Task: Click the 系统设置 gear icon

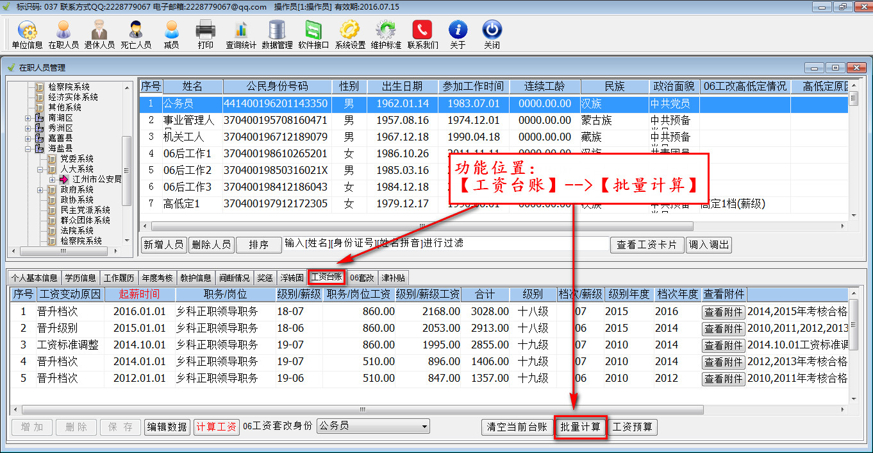Action: (350, 34)
